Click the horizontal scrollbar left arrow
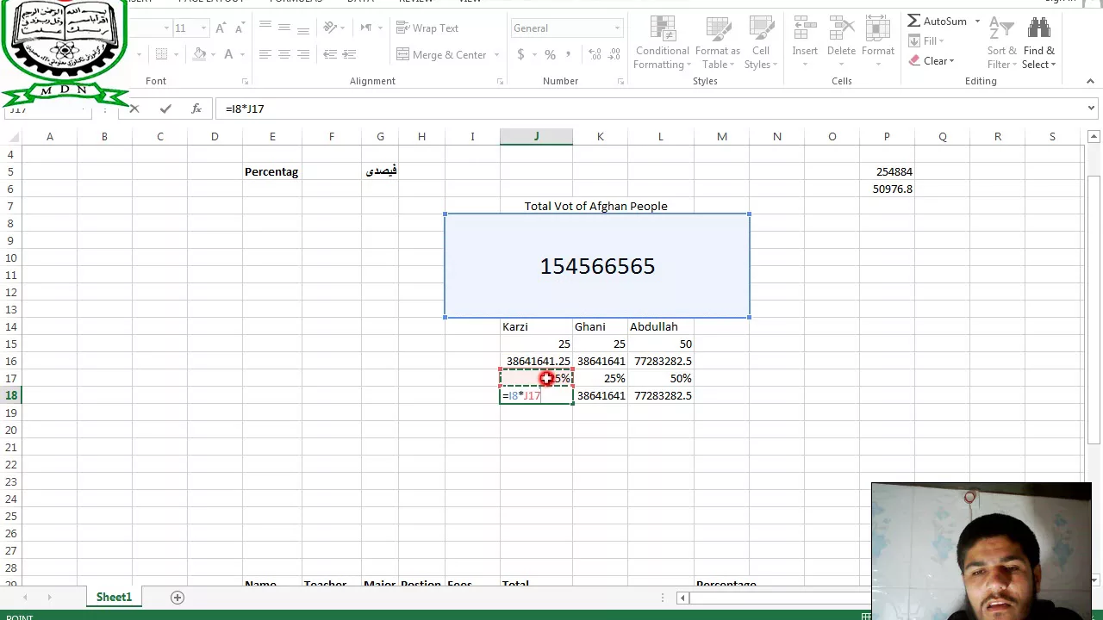1103x620 pixels. tap(682, 598)
